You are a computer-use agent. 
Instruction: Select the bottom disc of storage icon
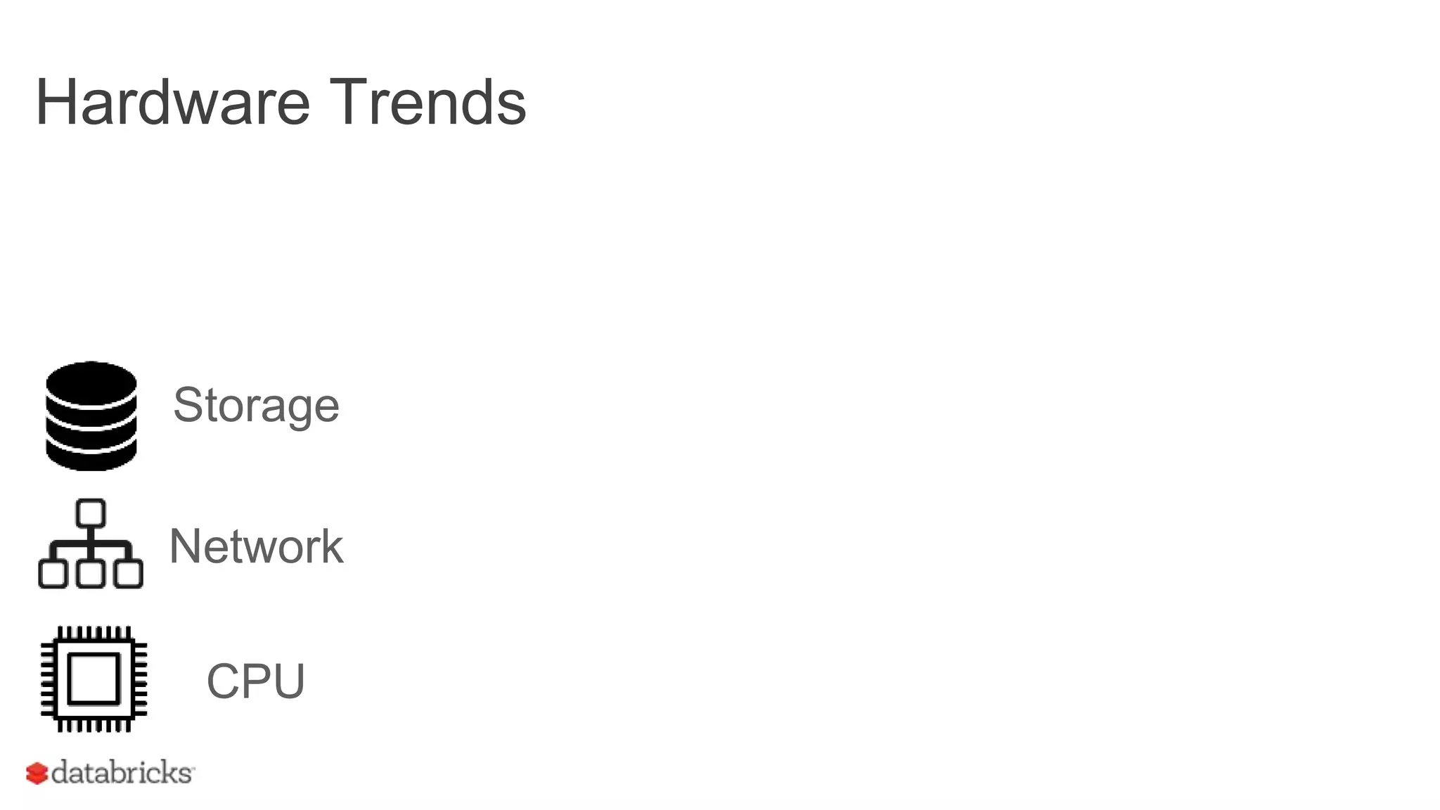(x=91, y=456)
